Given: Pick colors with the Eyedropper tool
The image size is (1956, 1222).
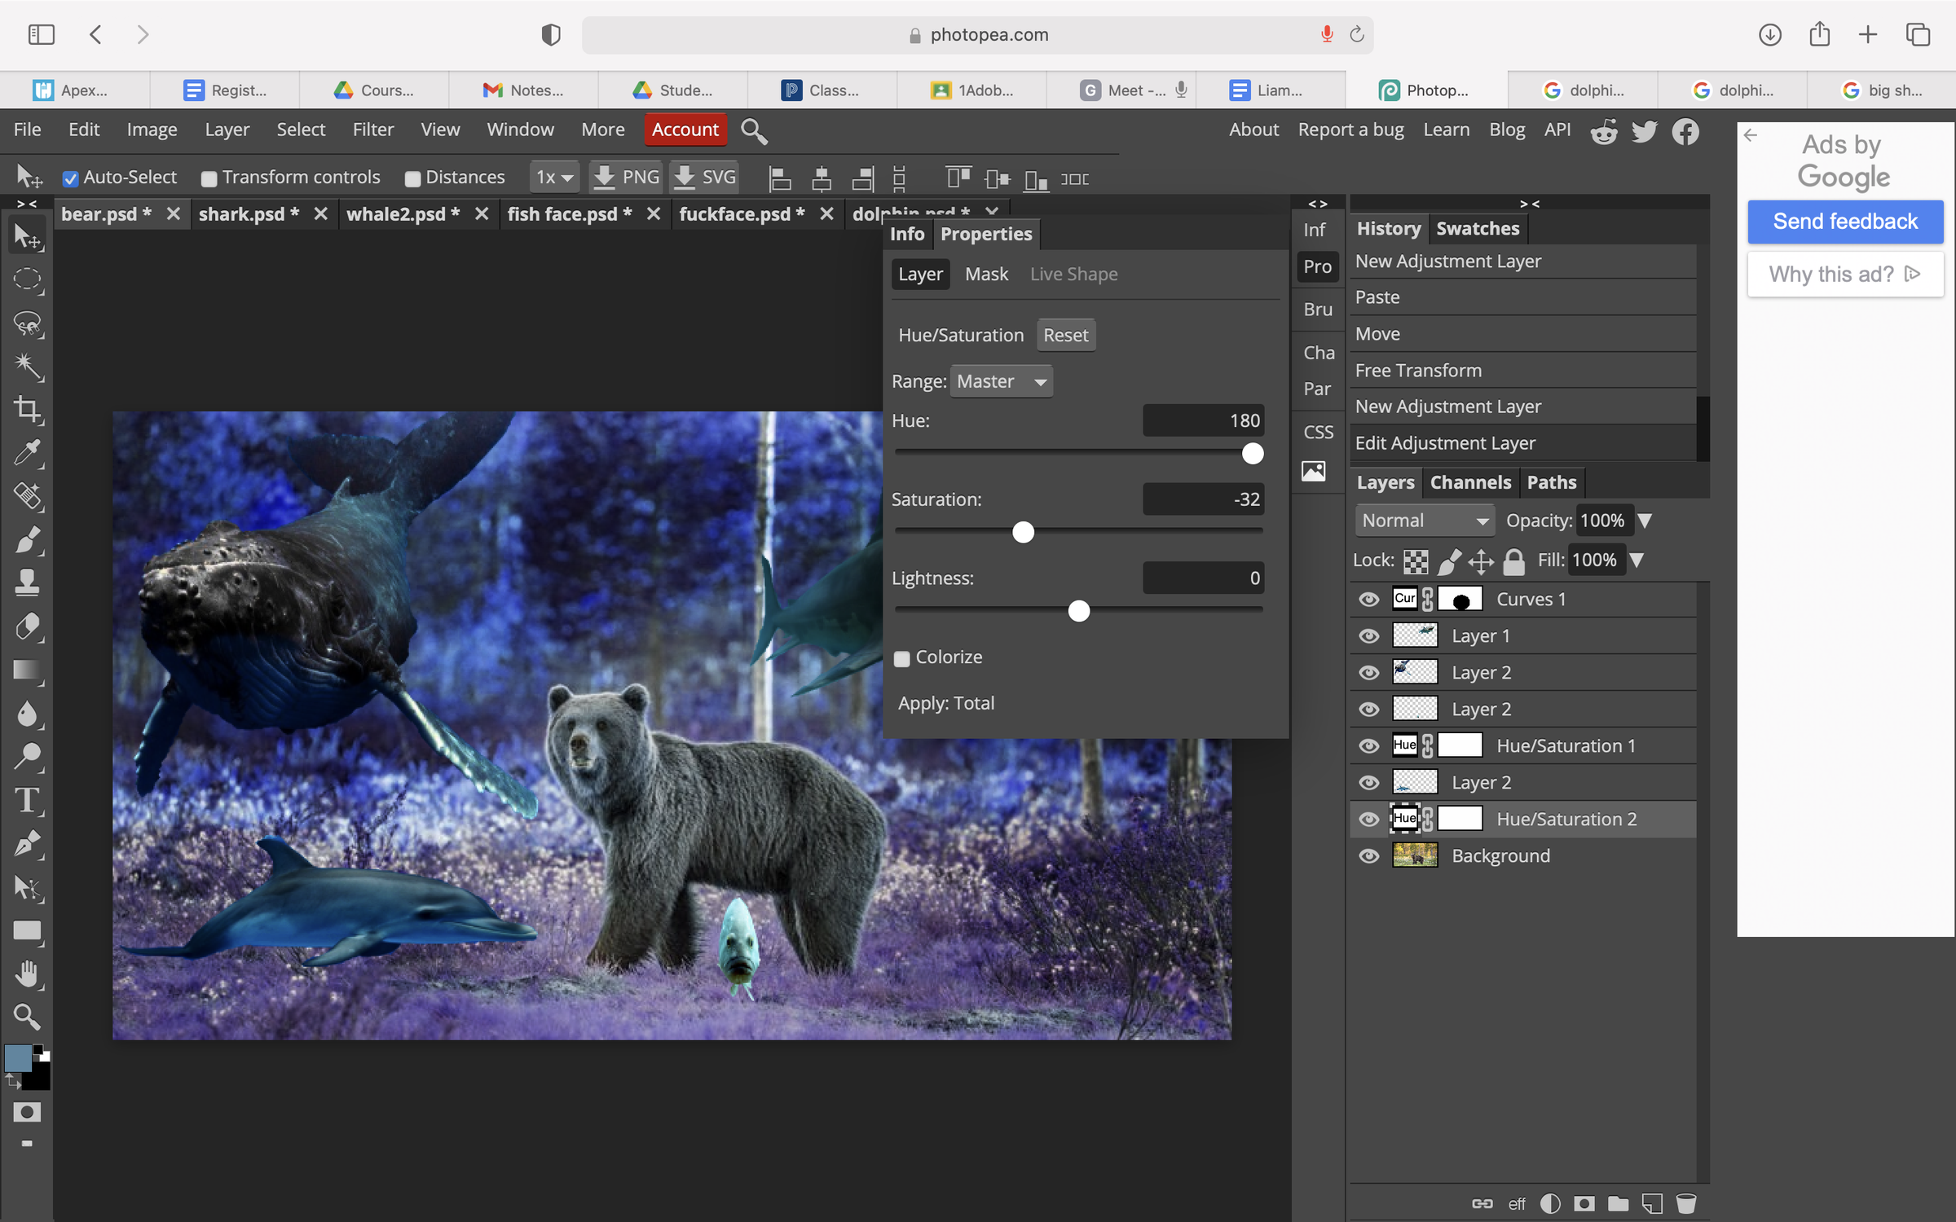Looking at the screenshot, I should click(27, 453).
